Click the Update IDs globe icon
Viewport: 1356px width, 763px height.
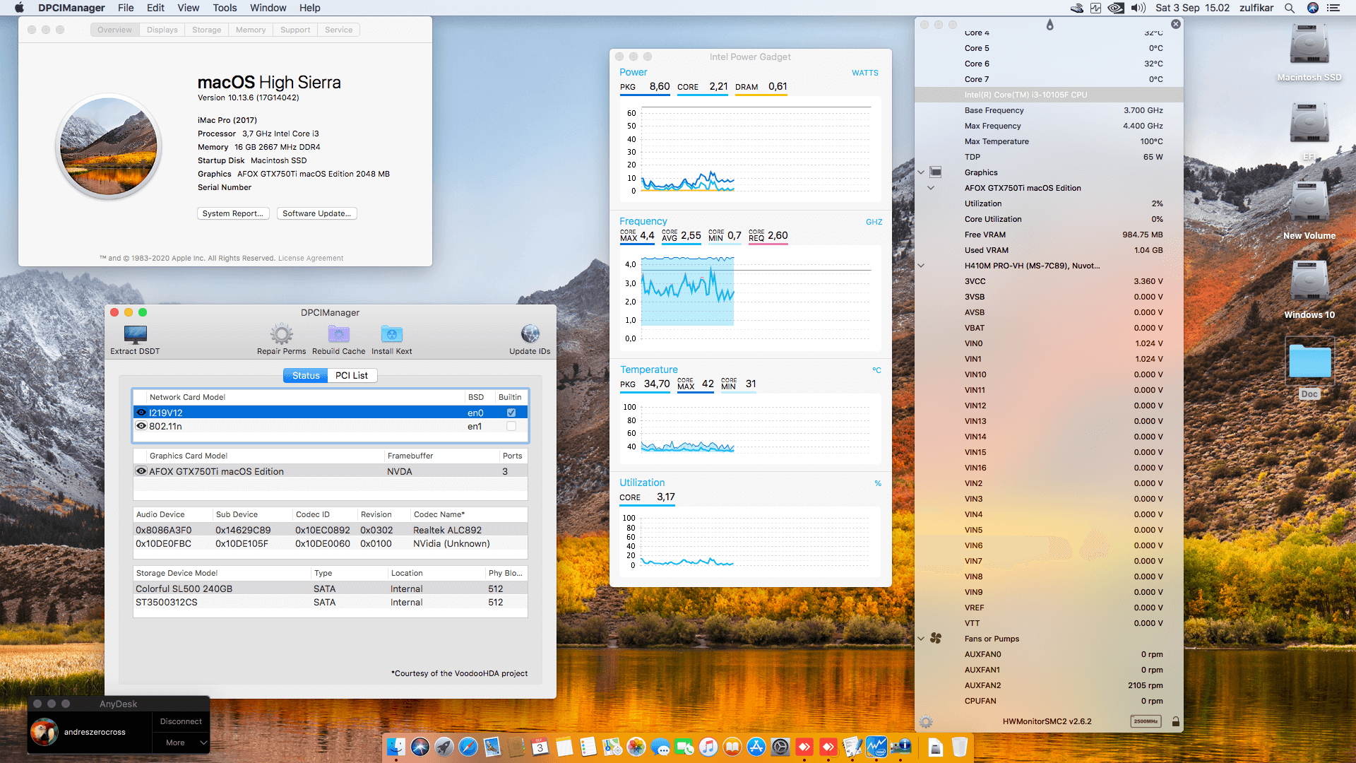click(x=530, y=334)
